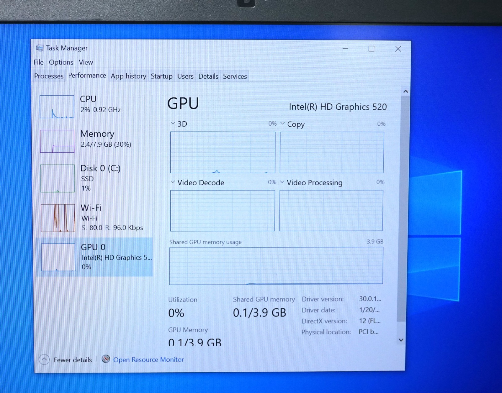Image resolution: width=502 pixels, height=393 pixels.
Task: Switch to the Processes tab
Action: [49, 76]
